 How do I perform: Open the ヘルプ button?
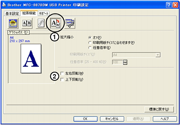tap(165, 119)
